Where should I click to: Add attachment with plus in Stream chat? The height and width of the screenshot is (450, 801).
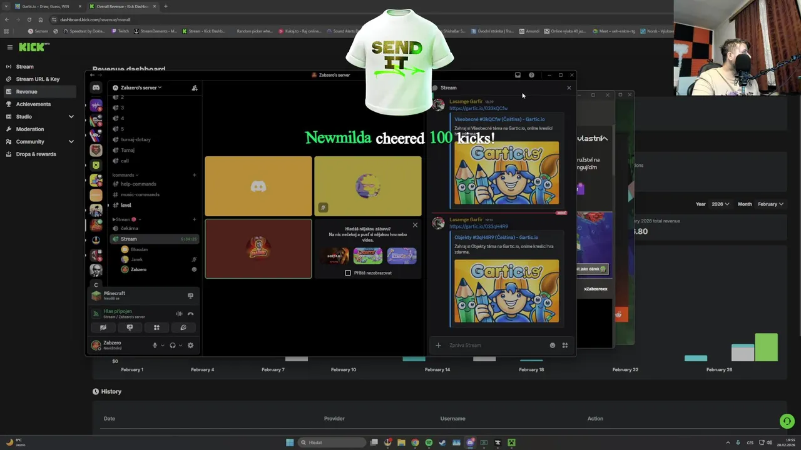click(438, 345)
